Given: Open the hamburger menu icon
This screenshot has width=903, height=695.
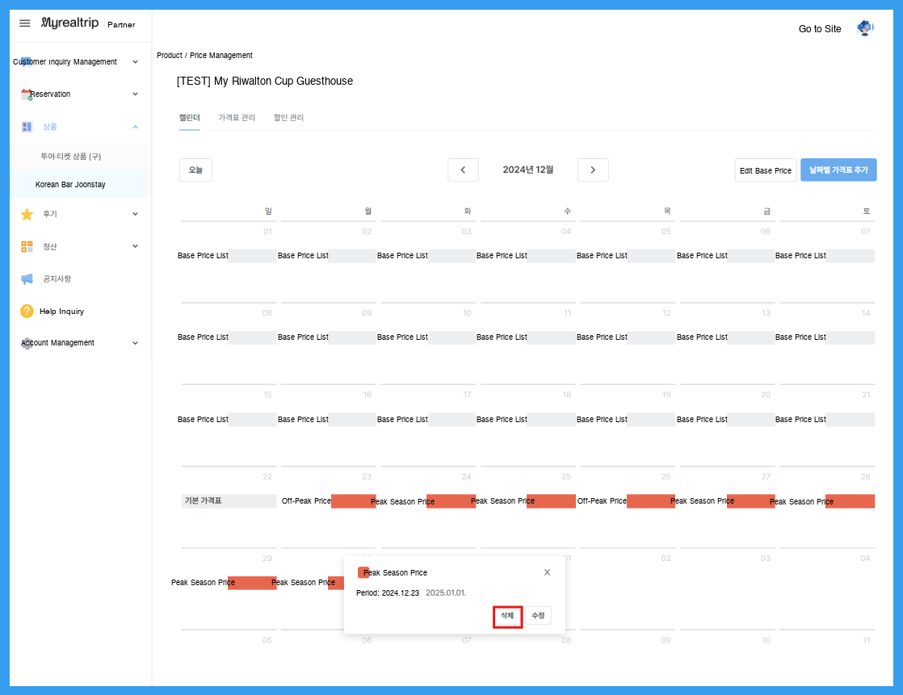Looking at the screenshot, I should pos(25,23).
